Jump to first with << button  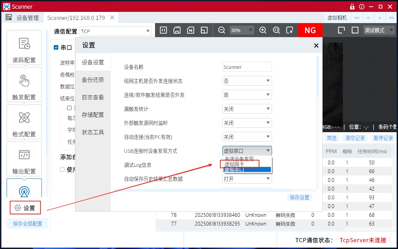[x=357, y=17]
